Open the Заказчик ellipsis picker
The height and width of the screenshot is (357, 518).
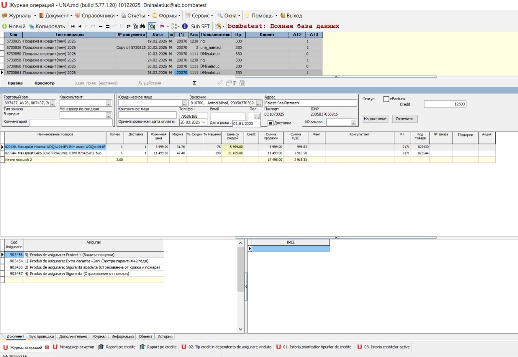(259, 104)
